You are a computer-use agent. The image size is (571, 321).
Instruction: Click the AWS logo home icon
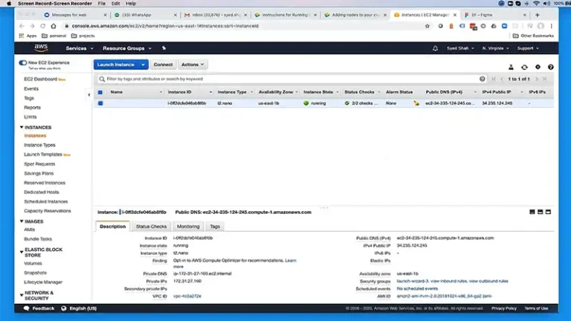(41, 48)
